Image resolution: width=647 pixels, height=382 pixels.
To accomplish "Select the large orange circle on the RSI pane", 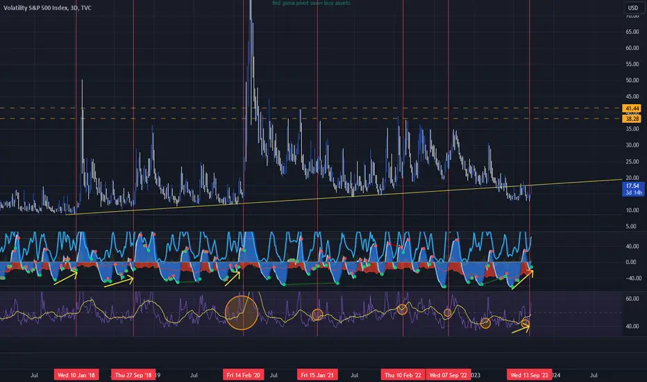I will point(242,313).
